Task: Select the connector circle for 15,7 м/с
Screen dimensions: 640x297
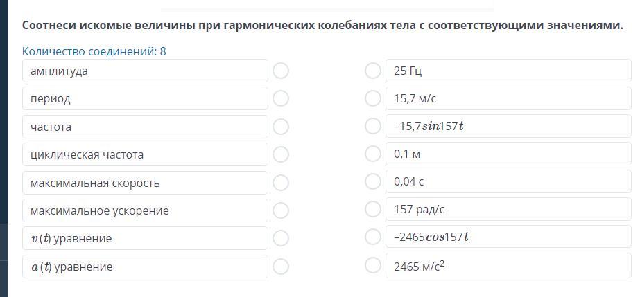Action: click(x=372, y=98)
